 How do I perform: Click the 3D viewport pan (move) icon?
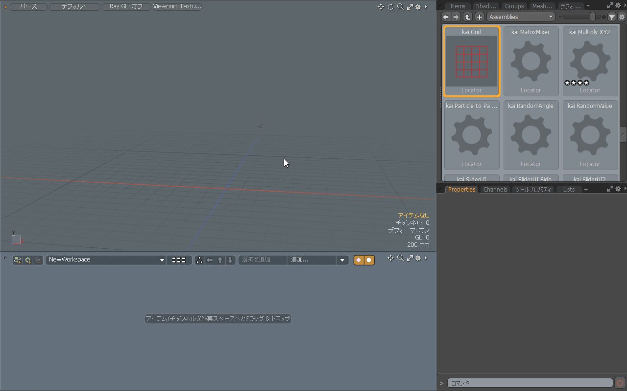[x=381, y=6]
